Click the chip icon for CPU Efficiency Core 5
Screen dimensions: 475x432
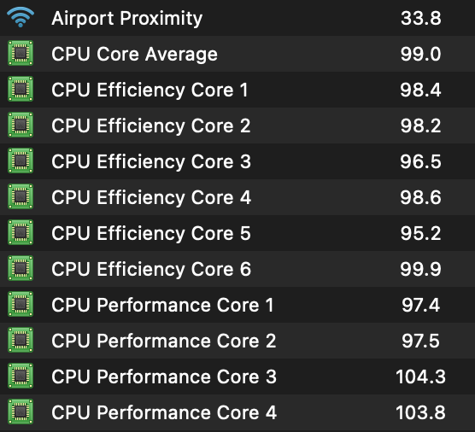coord(21,232)
